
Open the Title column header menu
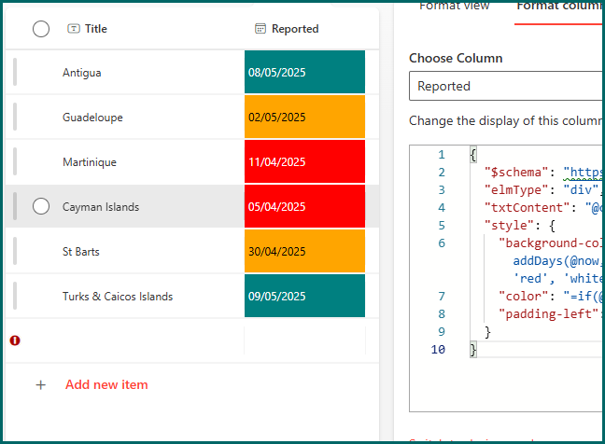tap(95, 29)
